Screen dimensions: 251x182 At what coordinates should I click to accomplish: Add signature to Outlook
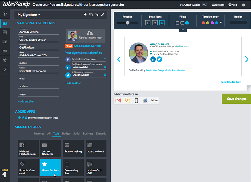coord(127,100)
